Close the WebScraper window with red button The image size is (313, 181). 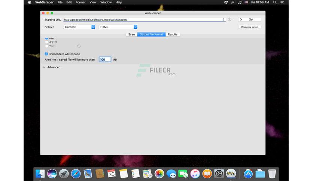pos(43,13)
